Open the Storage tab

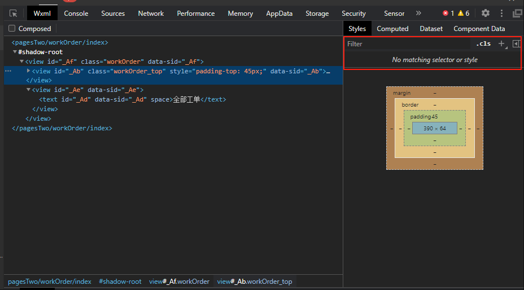coord(317,14)
